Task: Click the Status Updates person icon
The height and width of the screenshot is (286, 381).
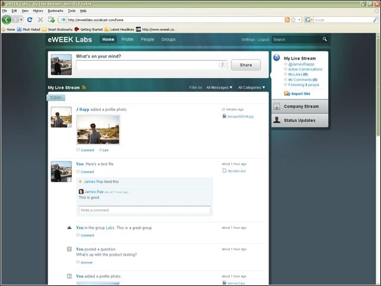Action: click(x=277, y=120)
